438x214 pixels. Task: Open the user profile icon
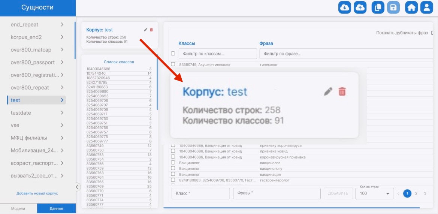(426, 8)
